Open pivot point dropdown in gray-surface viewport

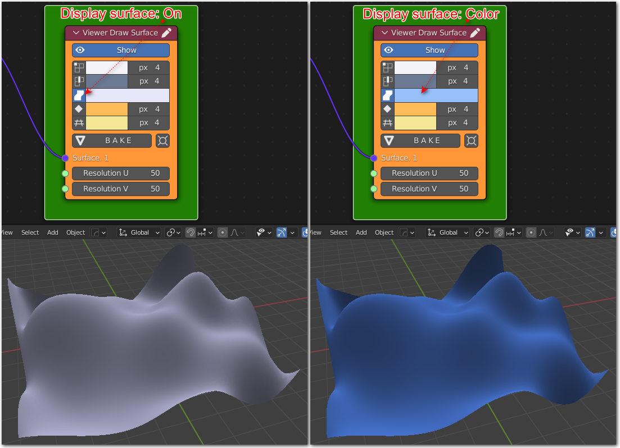click(x=173, y=232)
